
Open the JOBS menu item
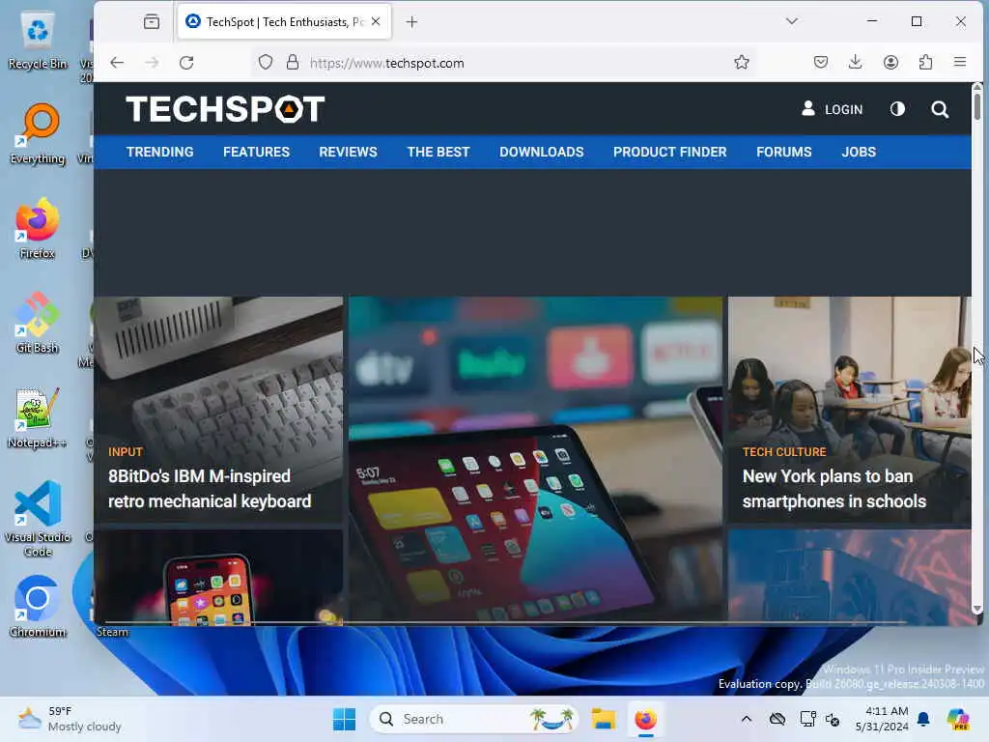click(859, 152)
